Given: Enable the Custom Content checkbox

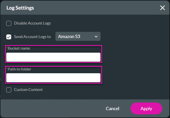Looking at the screenshot, I should [9, 90].
